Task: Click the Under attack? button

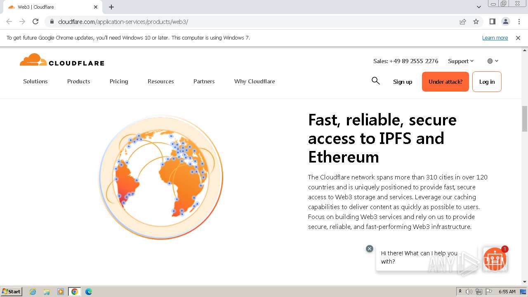Action: point(445,82)
